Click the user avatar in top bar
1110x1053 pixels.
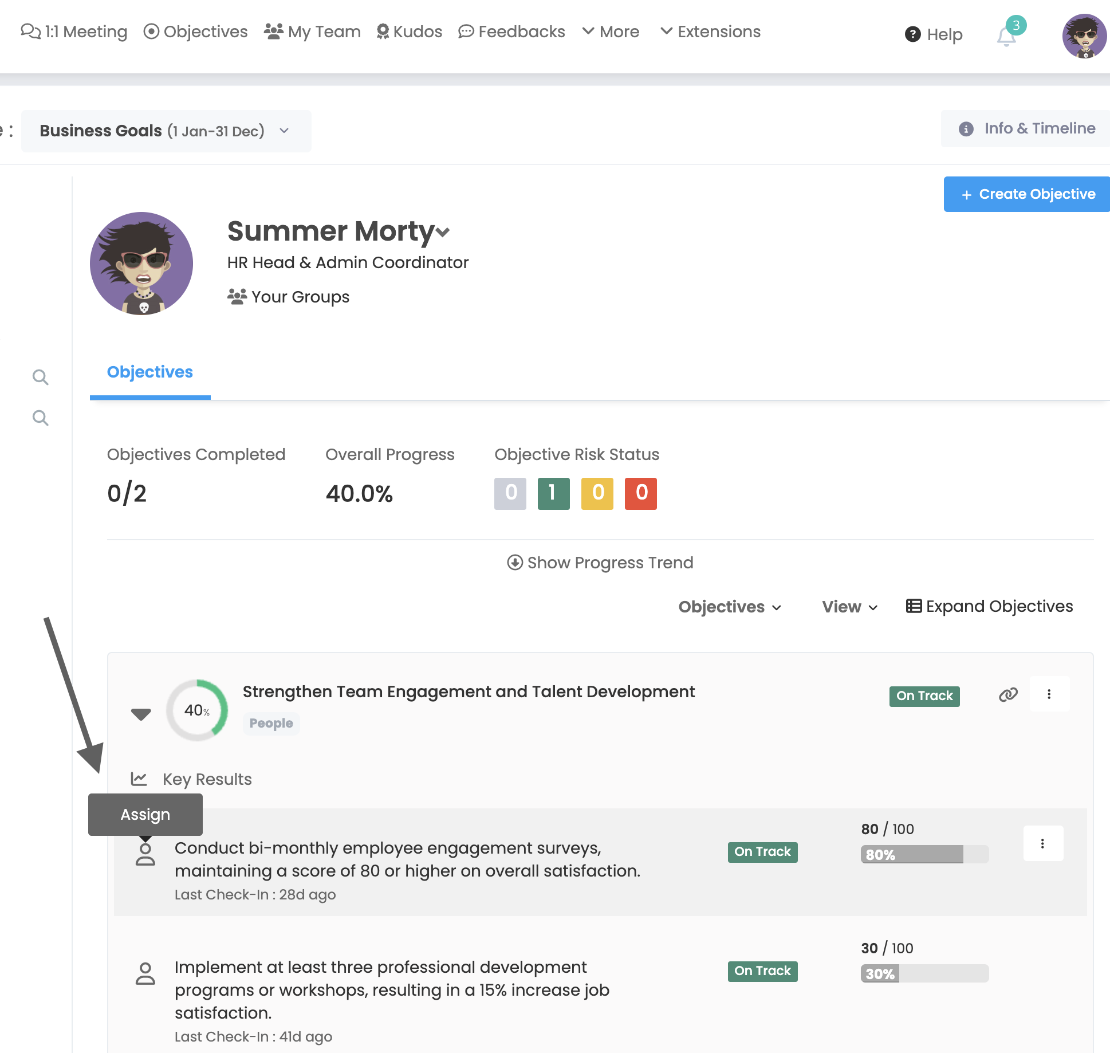(x=1084, y=36)
